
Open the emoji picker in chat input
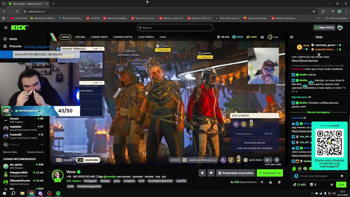(342, 176)
